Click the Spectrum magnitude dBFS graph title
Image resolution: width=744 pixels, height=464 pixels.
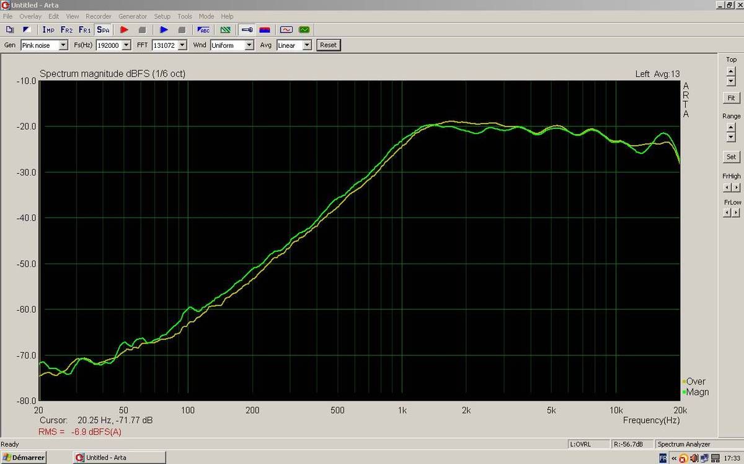pos(112,74)
